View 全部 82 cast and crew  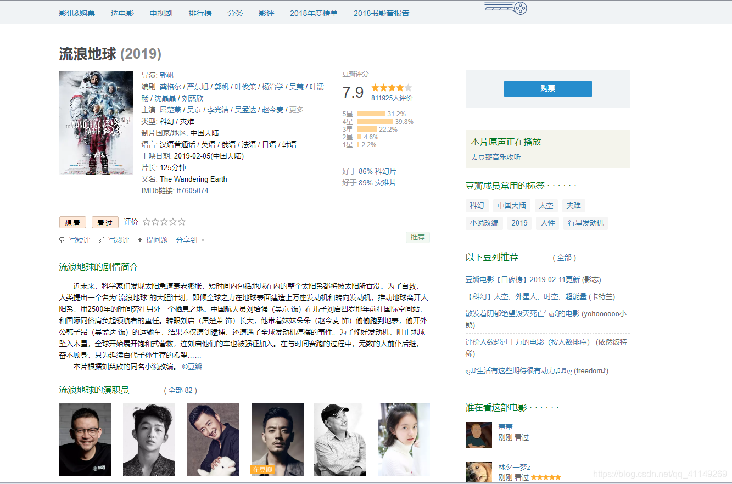tap(181, 390)
